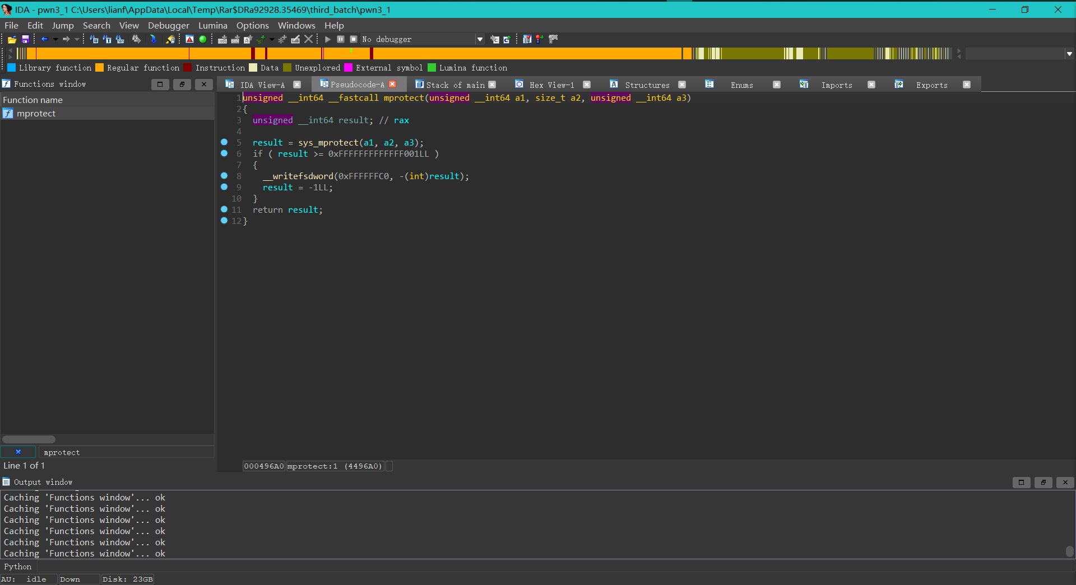Open a file with the folder icon

[12, 39]
